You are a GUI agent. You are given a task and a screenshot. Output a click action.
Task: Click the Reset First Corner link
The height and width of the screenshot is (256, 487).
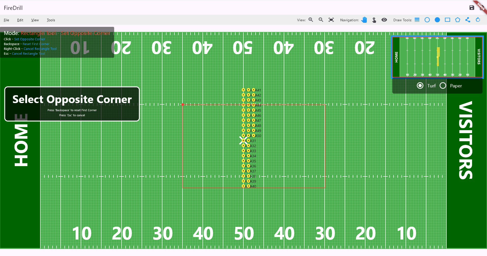(36, 44)
